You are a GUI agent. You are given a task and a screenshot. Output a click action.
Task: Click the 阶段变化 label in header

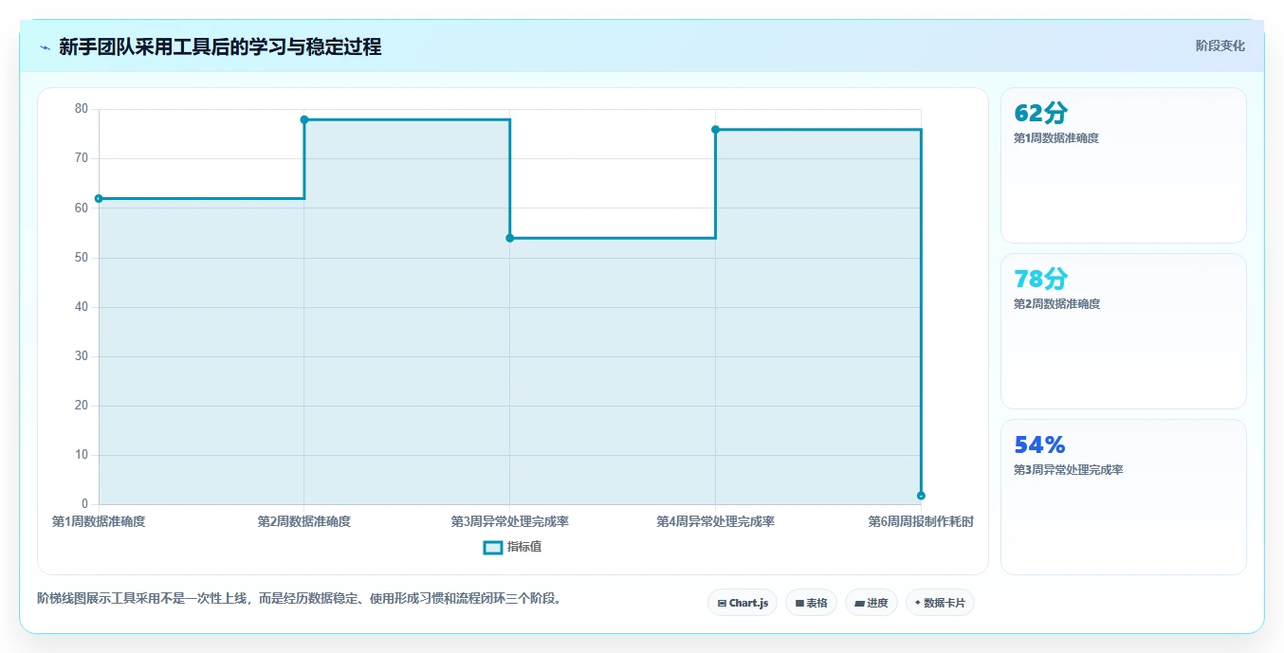pyautogui.click(x=1220, y=45)
